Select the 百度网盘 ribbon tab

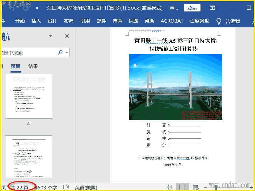pos(200,21)
